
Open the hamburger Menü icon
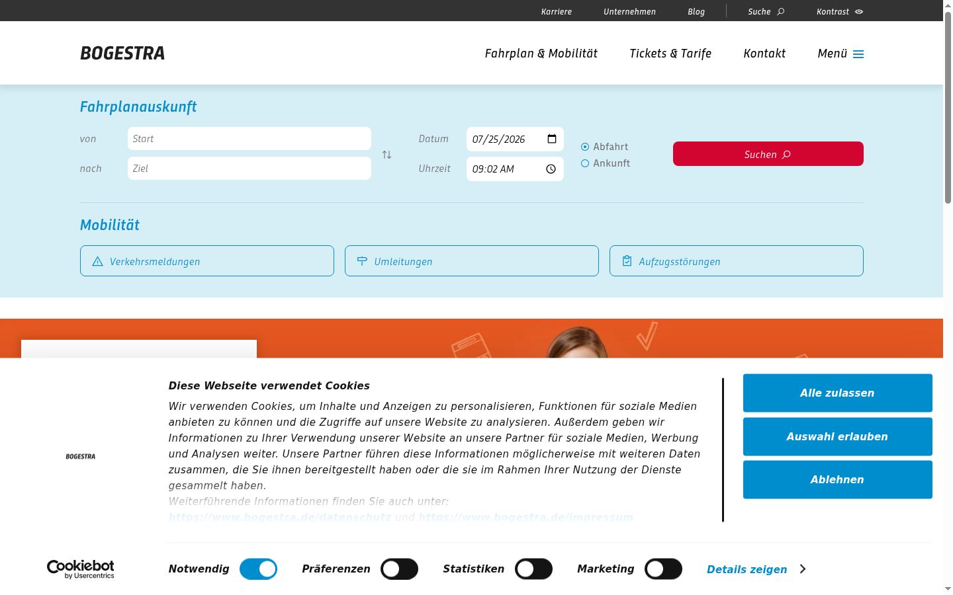858,54
